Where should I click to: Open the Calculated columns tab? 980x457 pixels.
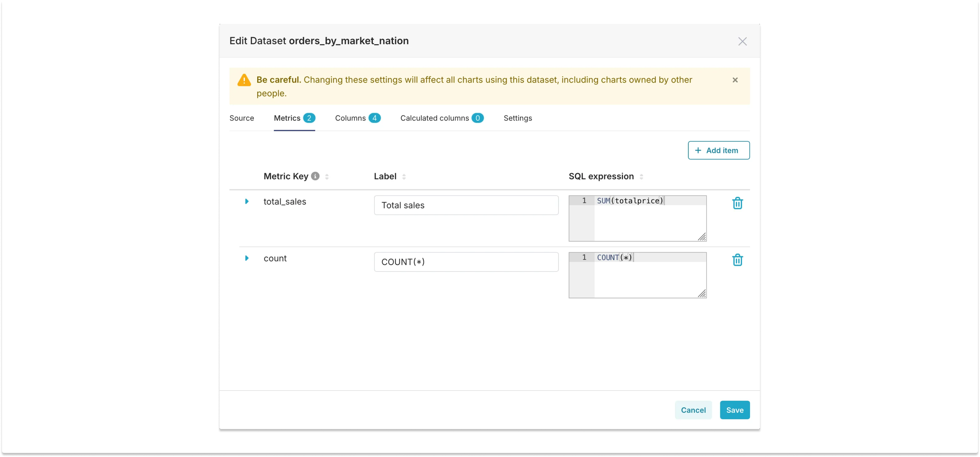coord(434,118)
